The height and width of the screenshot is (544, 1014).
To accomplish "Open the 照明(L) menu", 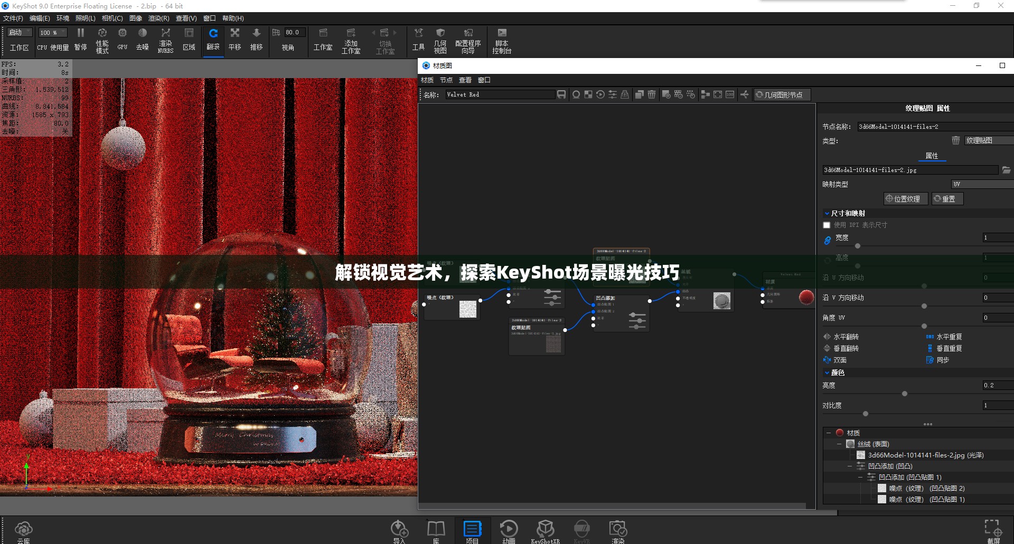I will point(86,18).
